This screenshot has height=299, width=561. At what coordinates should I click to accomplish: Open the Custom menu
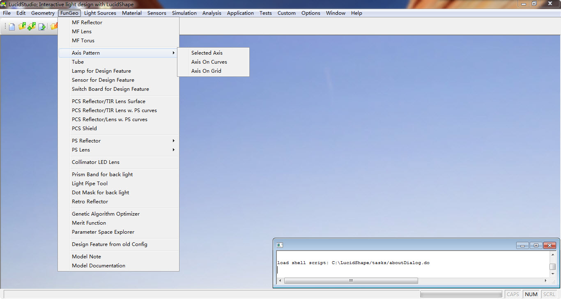click(x=287, y=13)
